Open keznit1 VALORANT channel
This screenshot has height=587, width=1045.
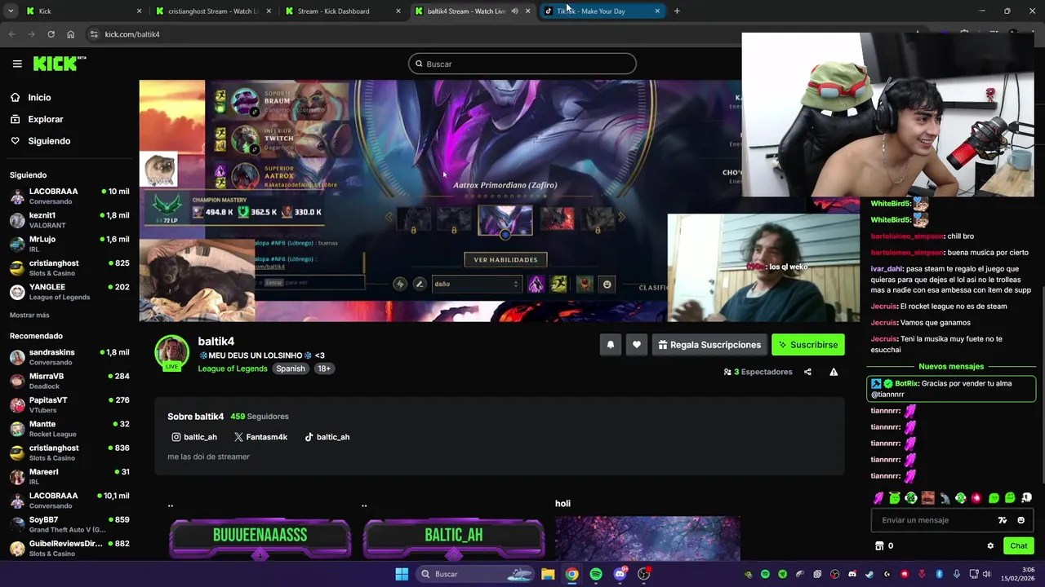click(x=69, y=220)
